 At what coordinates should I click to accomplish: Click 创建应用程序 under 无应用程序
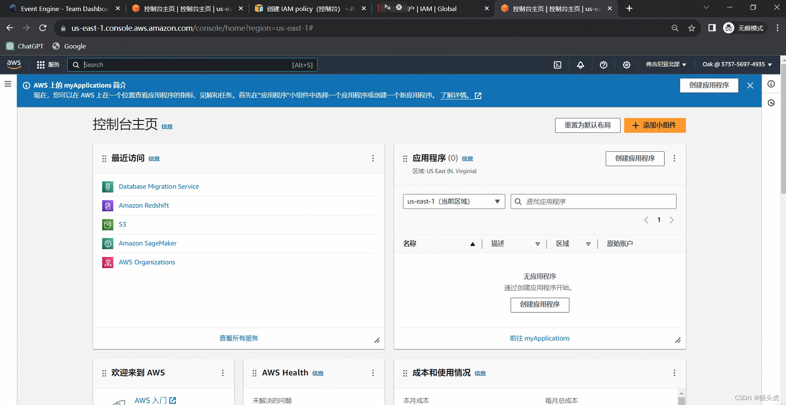540,305
